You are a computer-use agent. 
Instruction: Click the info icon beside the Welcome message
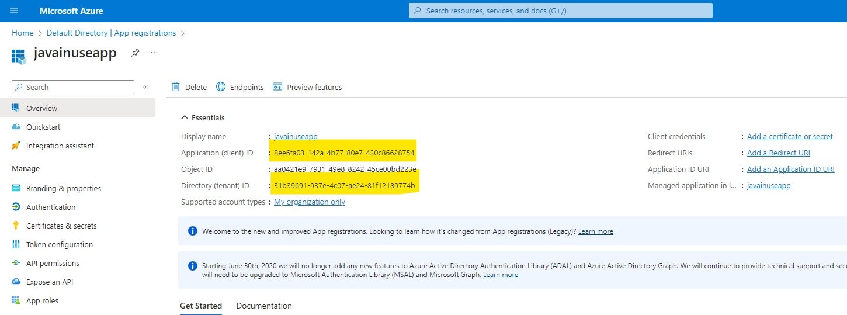coord(193,231)
